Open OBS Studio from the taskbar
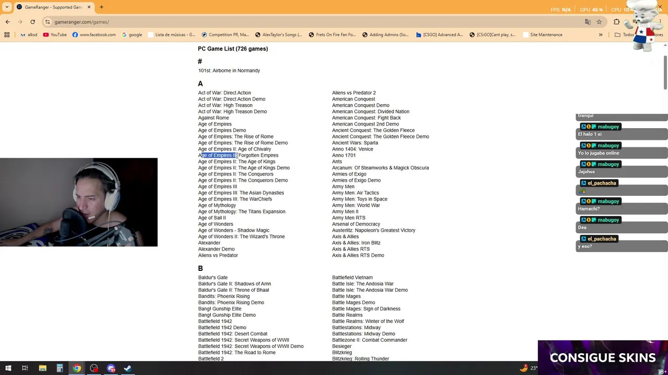The height and width of the screenshot is (375, 668). 94,368
